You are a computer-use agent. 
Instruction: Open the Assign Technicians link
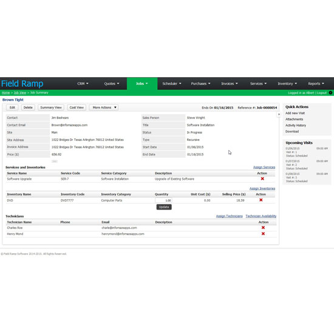[x=229, y=216]
